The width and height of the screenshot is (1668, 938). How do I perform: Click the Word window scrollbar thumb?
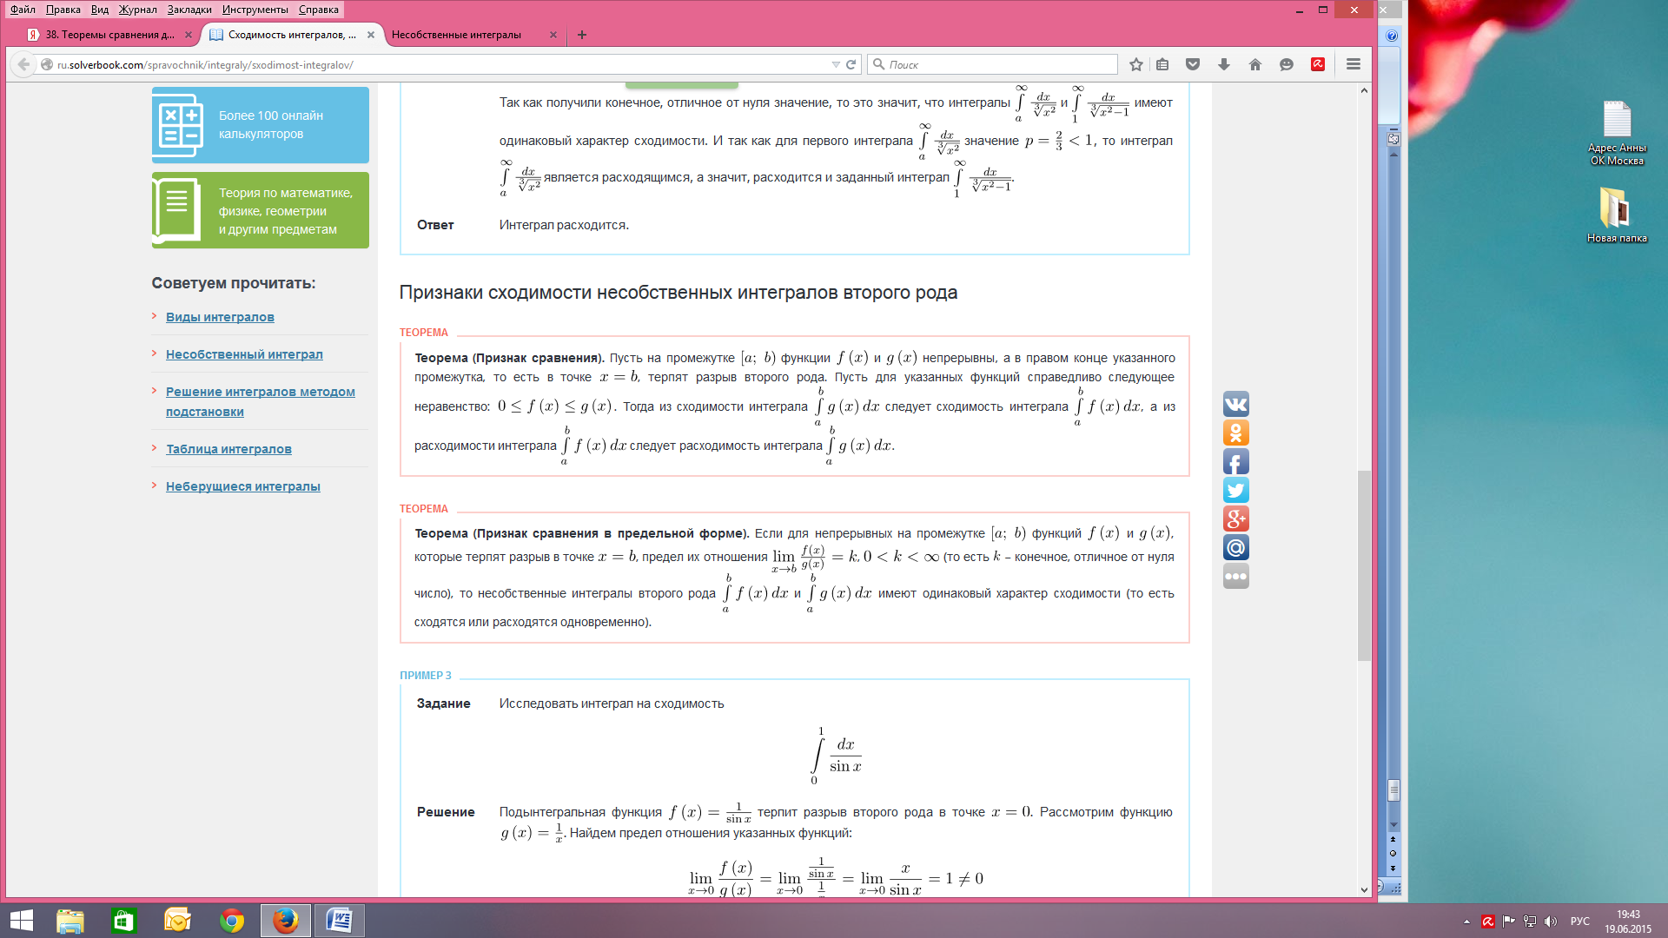1394,789
